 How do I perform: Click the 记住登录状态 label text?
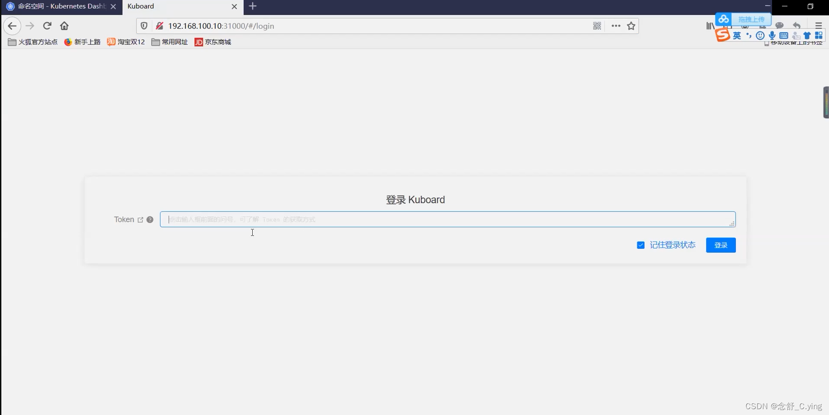(673, 245)
